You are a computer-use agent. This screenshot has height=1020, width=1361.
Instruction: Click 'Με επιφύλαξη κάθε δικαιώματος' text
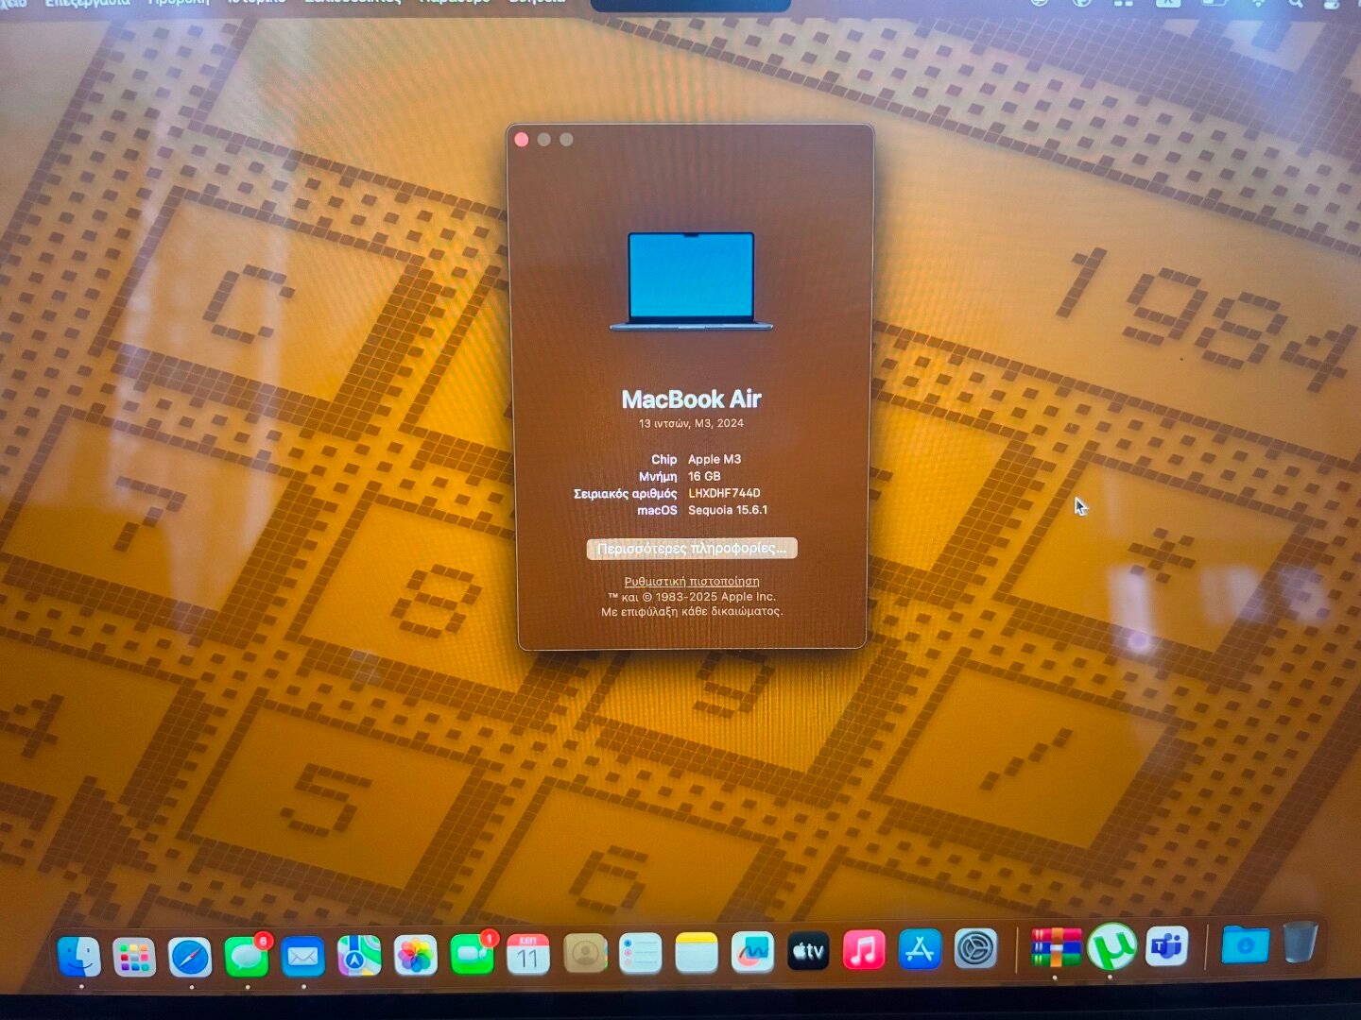(692, 612)
